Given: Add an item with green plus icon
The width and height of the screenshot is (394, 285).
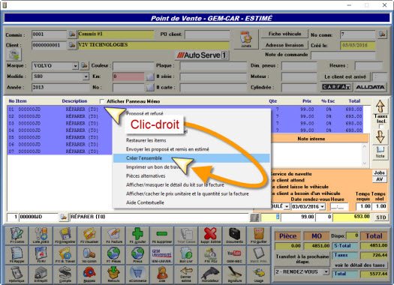Looking at the screenshot, I should pos(137,235).
